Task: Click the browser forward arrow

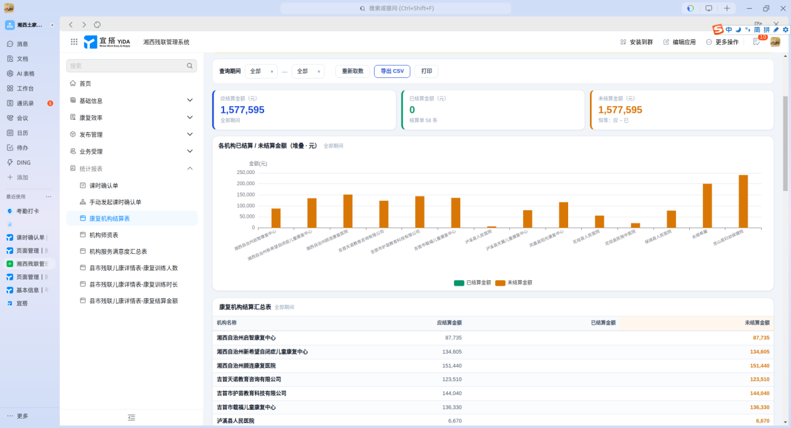Action: click(x=84, y=24)
